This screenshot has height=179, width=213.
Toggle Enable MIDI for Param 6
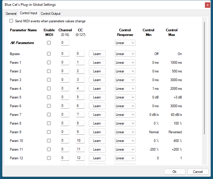click(x=49, y=106)
